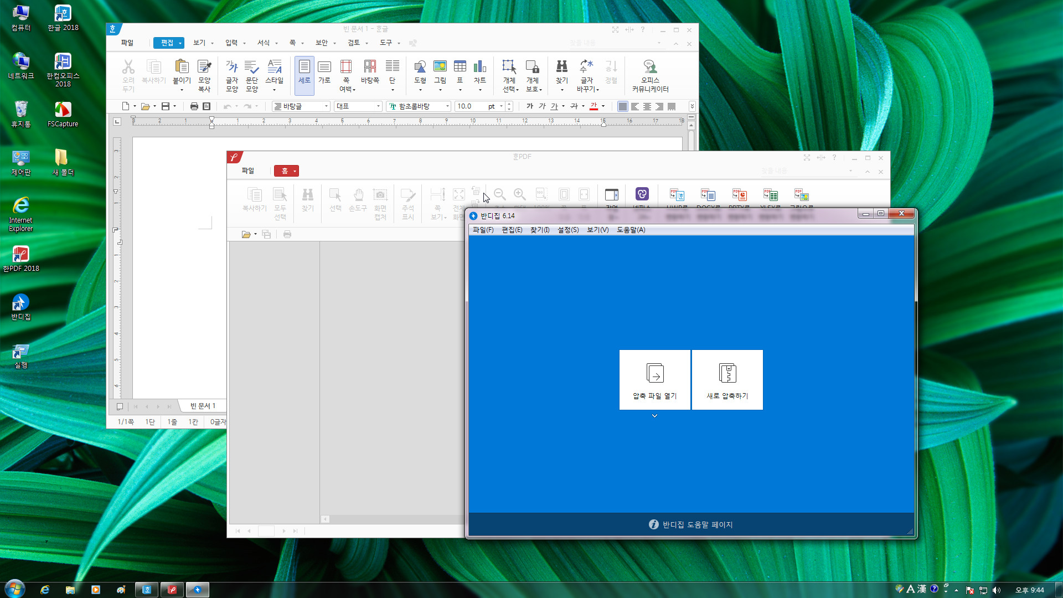Toggle underline 가 formatting
1063x598 pixels.
(554, 106)
